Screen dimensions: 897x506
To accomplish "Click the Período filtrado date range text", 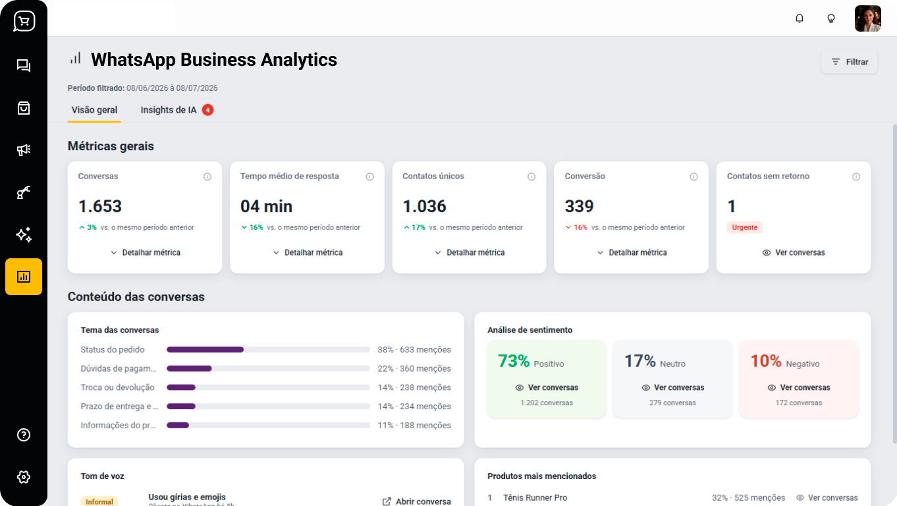I will pos(143,88).
